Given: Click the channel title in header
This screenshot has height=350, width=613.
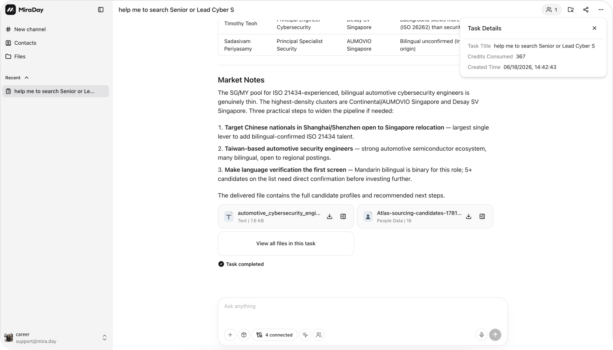Looking at the screenshot, I should [x=176, y=10].
